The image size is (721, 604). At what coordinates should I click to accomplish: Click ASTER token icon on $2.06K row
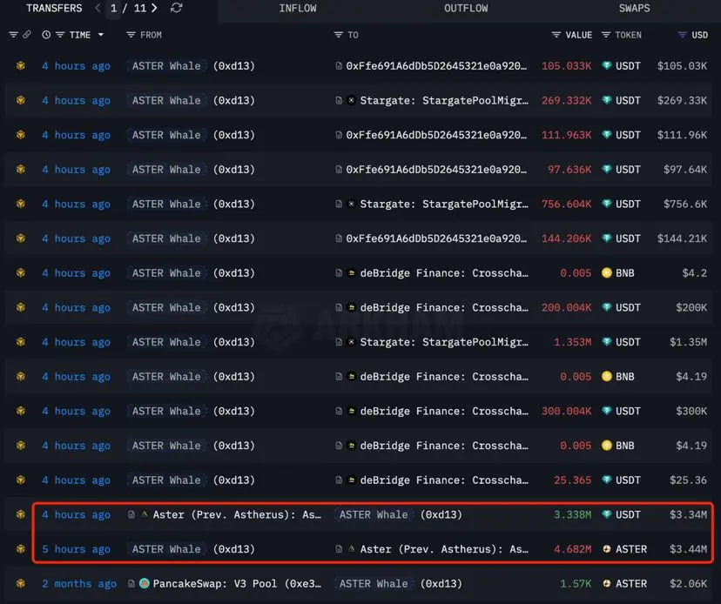click(x=607, y=583)
